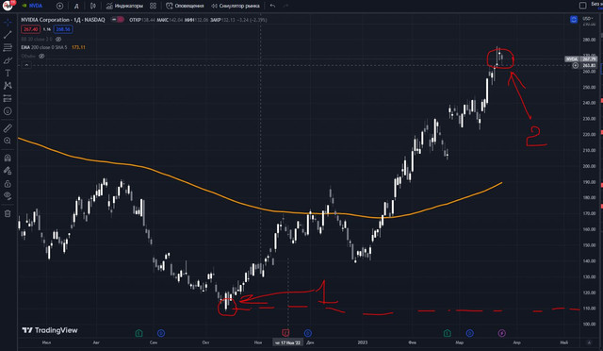
Task: Select the trend line drawing tool
Action: point(8,35)
